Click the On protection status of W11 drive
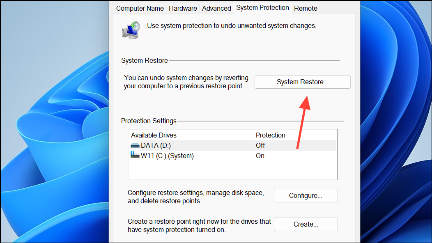 [x=260, y=156]
